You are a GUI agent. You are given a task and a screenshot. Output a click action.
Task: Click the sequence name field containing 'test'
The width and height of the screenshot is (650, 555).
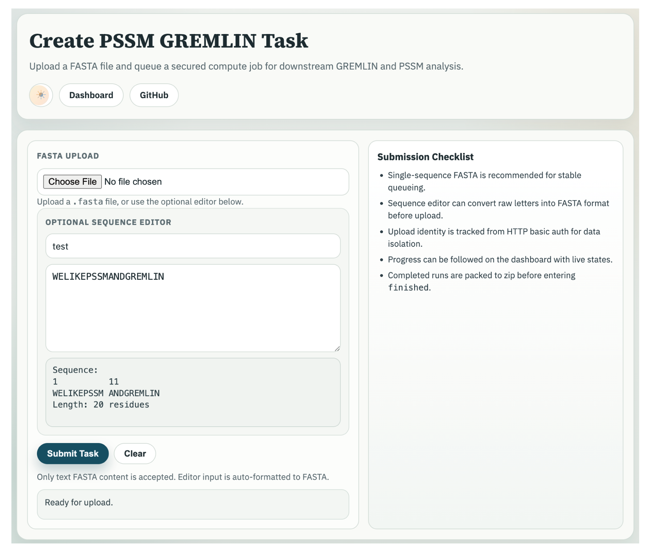click(x=193, y=246)
